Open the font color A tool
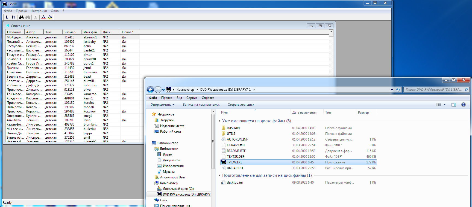This screenshot has height=207, width=472. point(43,17)
